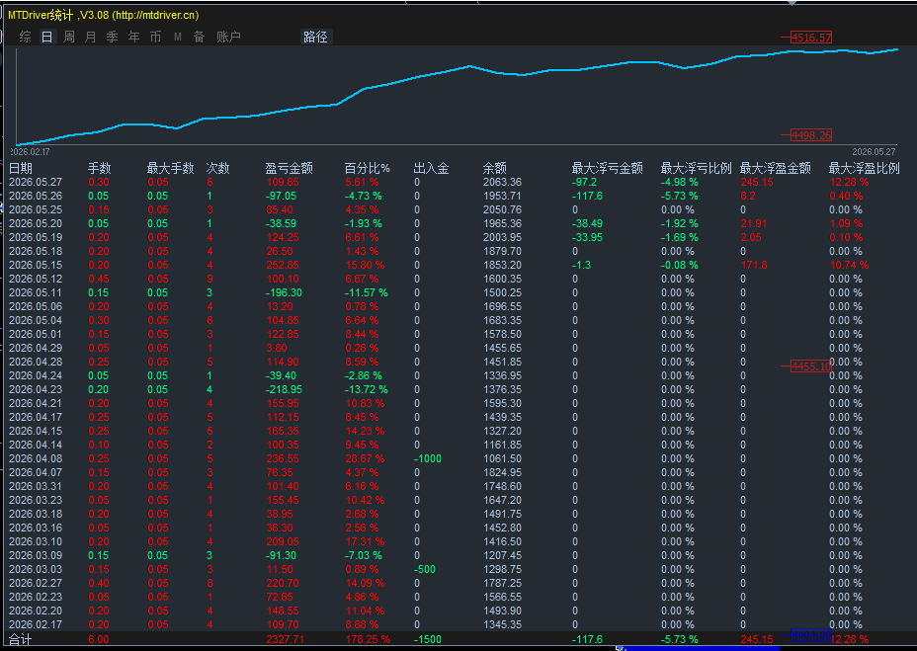
Task: Click the -500 withdrawal value
Action: (x=425, y=569)
